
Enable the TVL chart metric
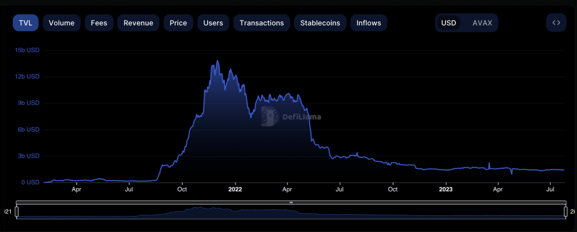point(26,23)
